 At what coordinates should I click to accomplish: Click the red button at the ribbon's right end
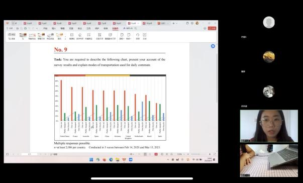[x=212, y=28]
